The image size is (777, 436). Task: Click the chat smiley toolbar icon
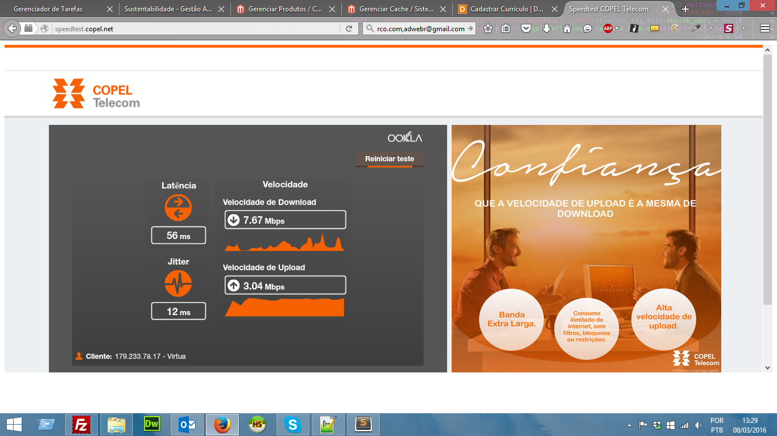pos(588,28)
